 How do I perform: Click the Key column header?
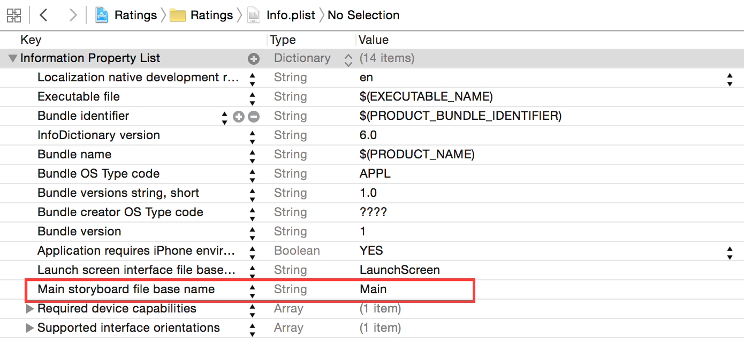(x=31, y=40)
